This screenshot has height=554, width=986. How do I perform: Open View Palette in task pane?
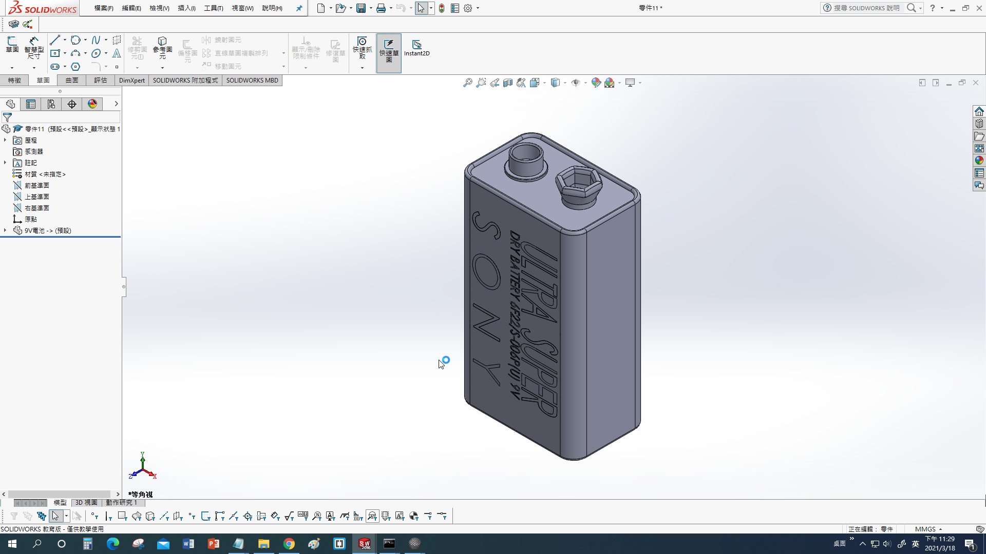pyautogui.click(x=979, y=148)
